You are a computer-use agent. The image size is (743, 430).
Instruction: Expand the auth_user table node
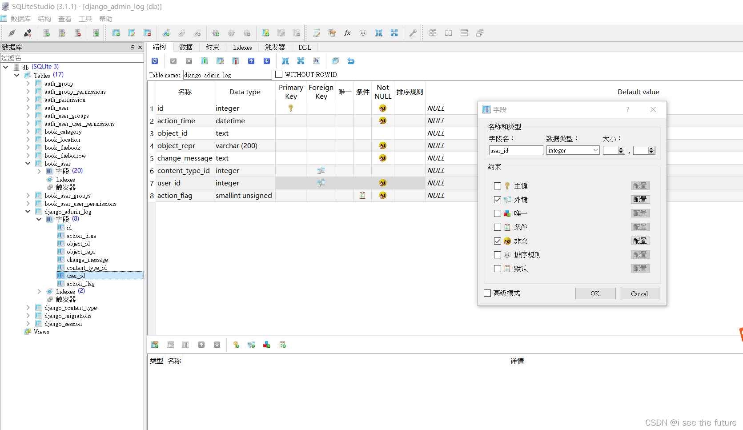tap(28, 107)
